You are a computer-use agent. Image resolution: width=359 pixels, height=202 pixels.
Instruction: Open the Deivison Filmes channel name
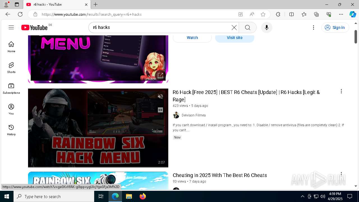[194, 115]
